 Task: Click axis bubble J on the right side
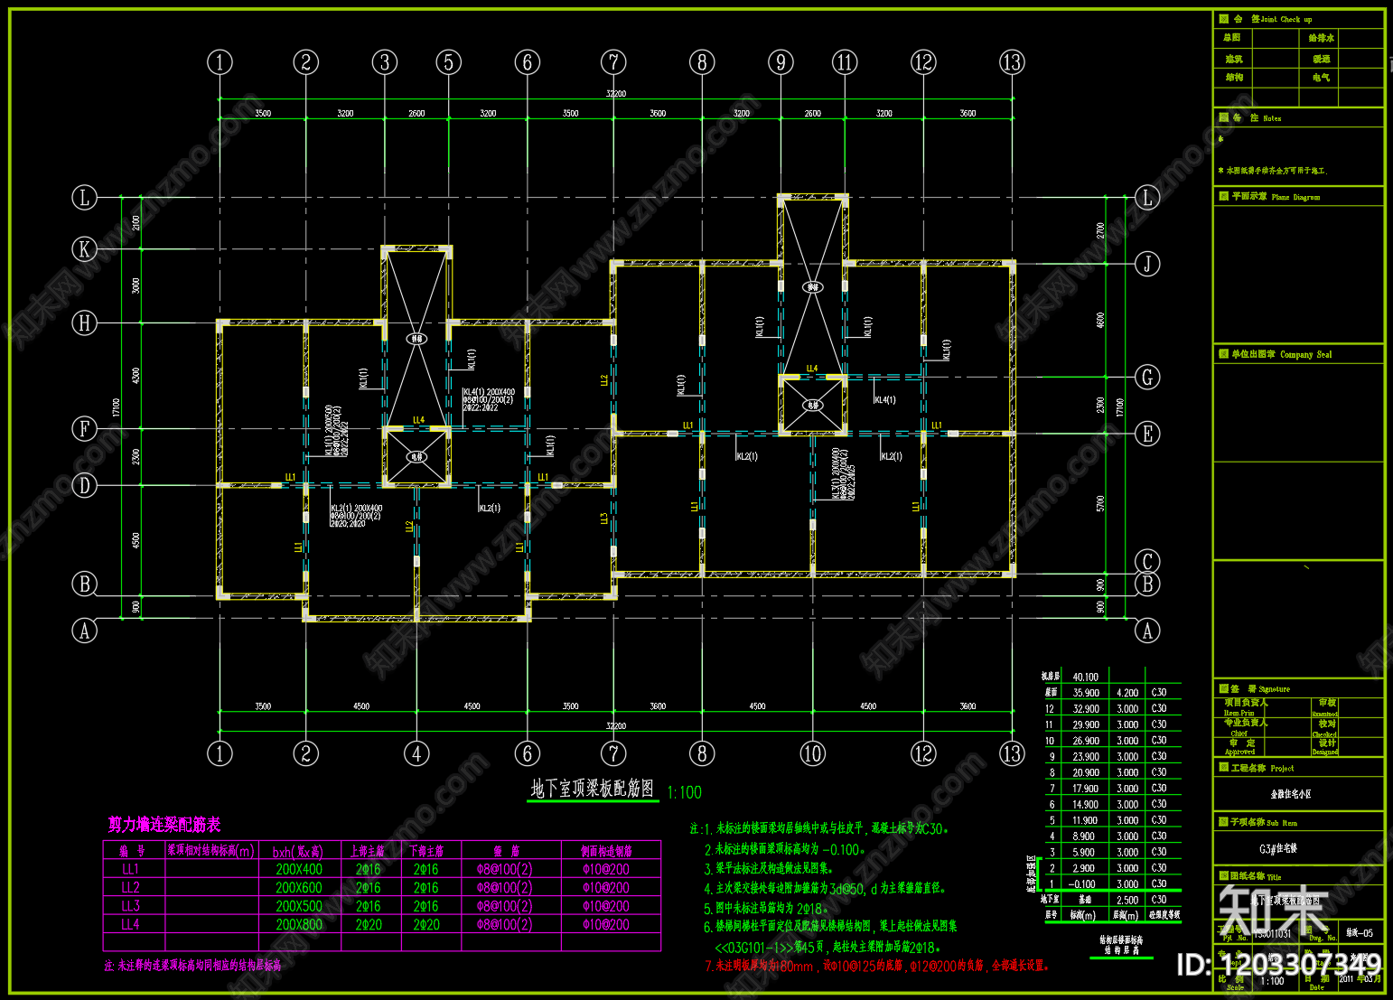1147,264
